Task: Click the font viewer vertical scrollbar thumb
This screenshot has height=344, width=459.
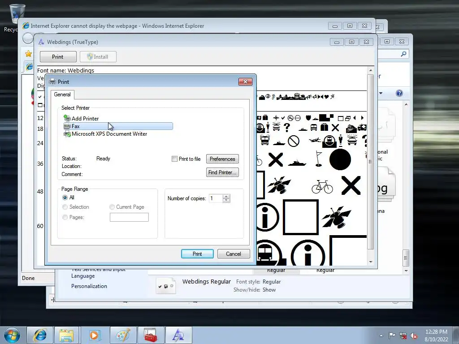Action: click(370, 161)
